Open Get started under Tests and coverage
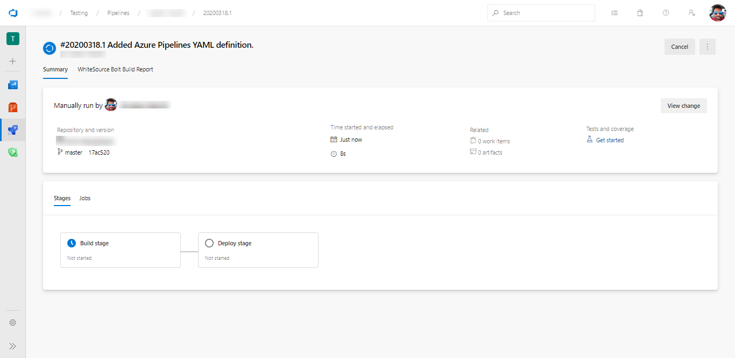 tap(610, 140)
